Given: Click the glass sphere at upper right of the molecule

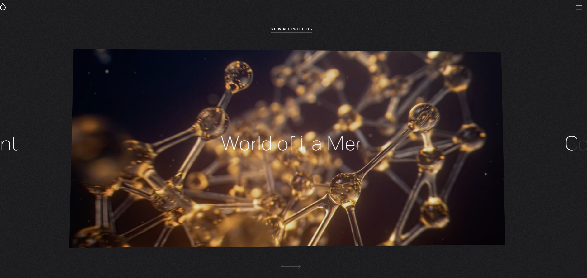Looking at the screenshot, I should click(x=424, y=117).
